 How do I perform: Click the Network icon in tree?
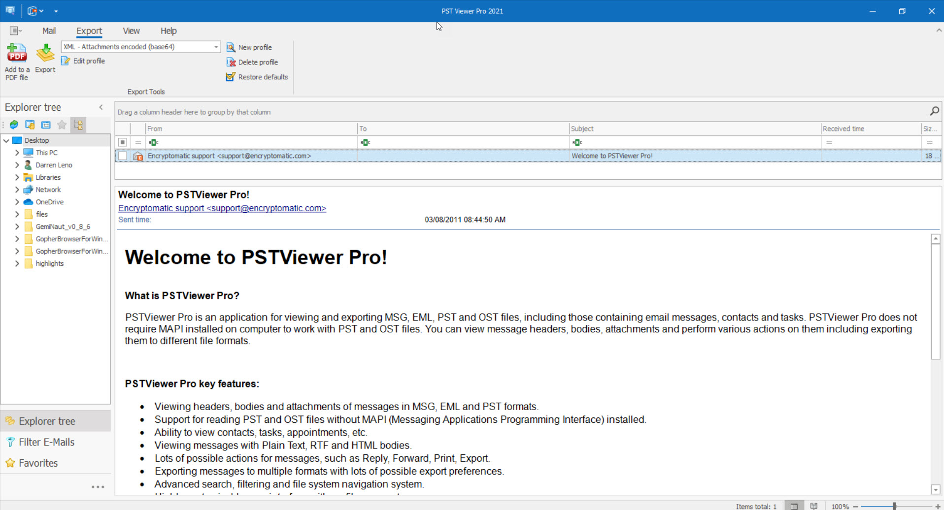coord(28,190)
